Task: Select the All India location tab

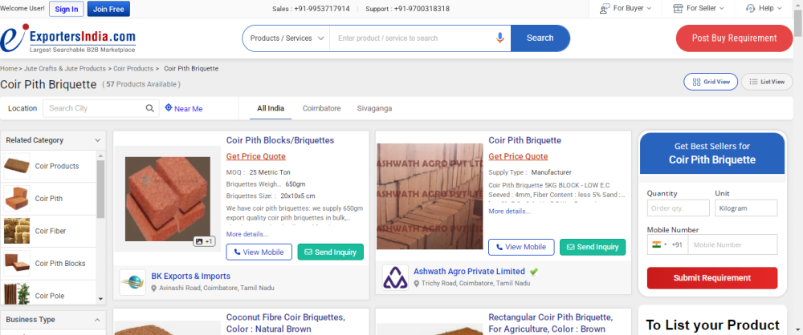Action: click(x=271, y=108)
